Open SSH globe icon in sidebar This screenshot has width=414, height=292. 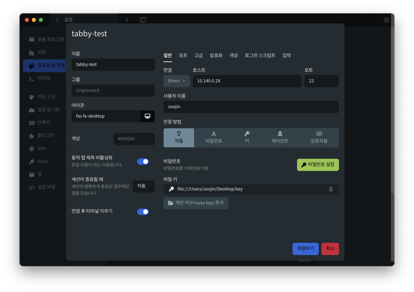[x=32, y=149]
